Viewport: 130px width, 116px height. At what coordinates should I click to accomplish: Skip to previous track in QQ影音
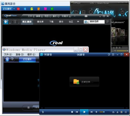(77, 112)
